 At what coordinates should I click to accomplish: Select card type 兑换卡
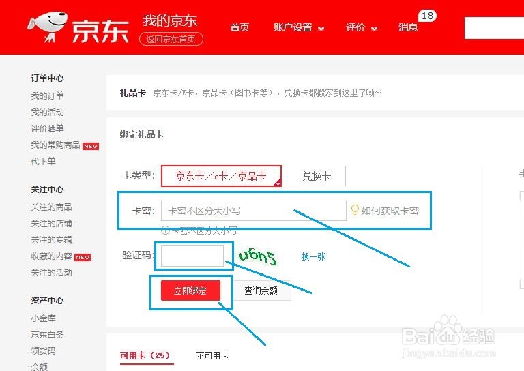317,176
